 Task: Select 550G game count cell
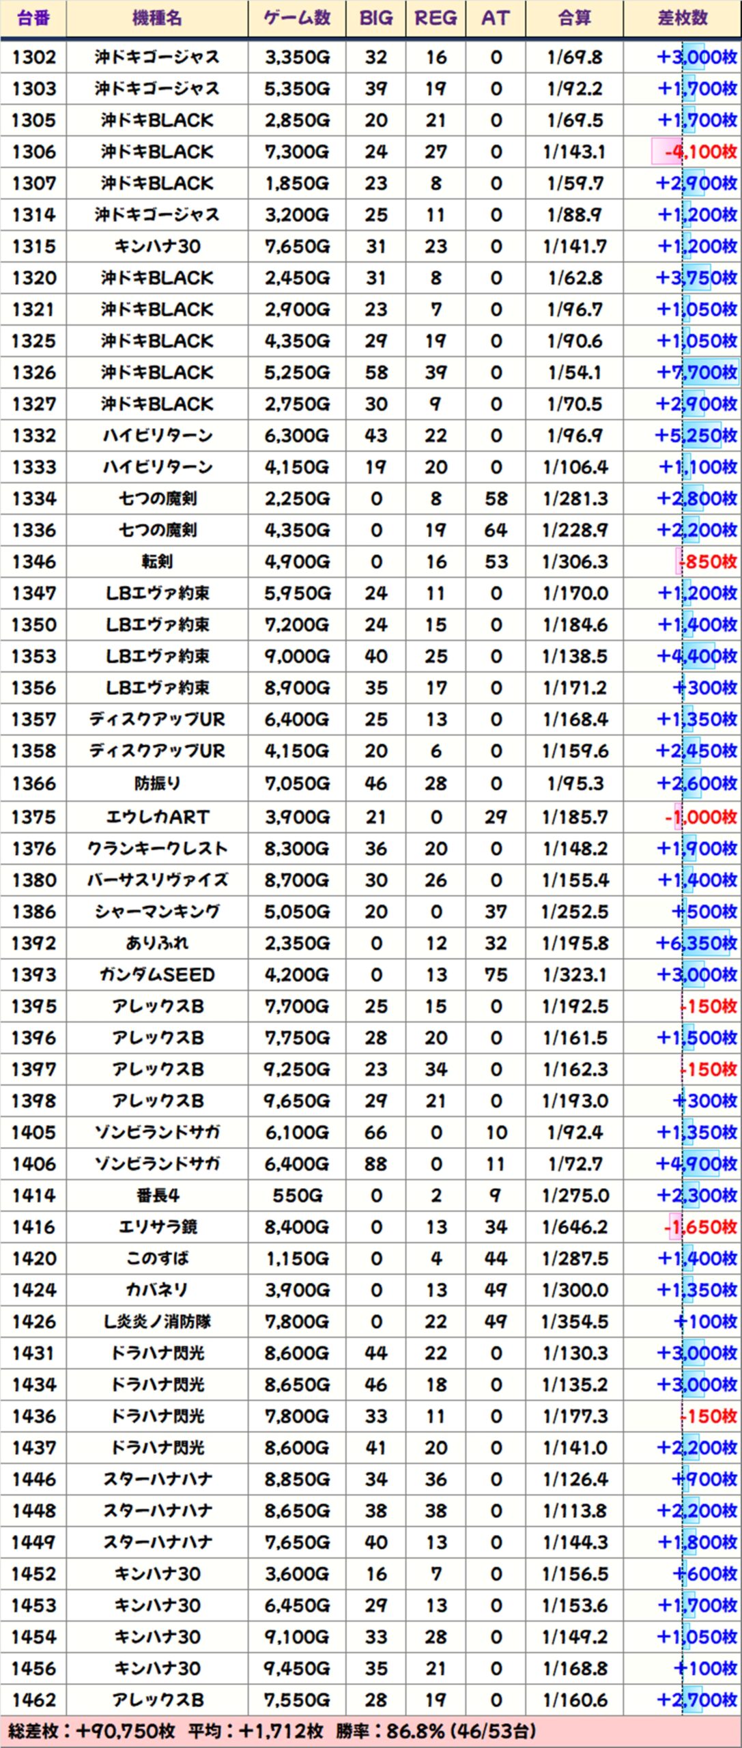[x=297, y=1196]
